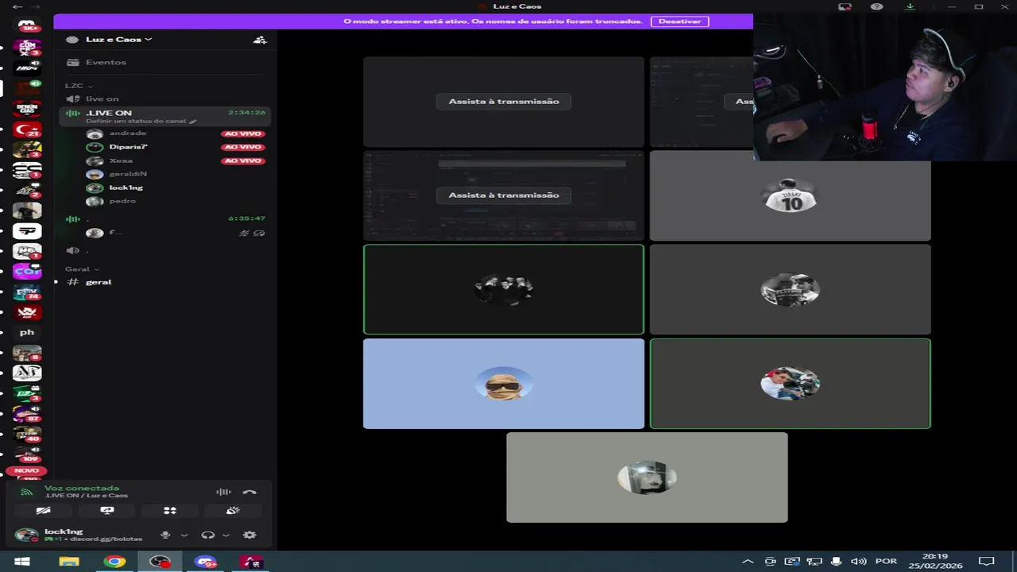The width and height of the screenshot is (1017, 572).
Task: Open microphone input options arrow
Action: (184, 535)
